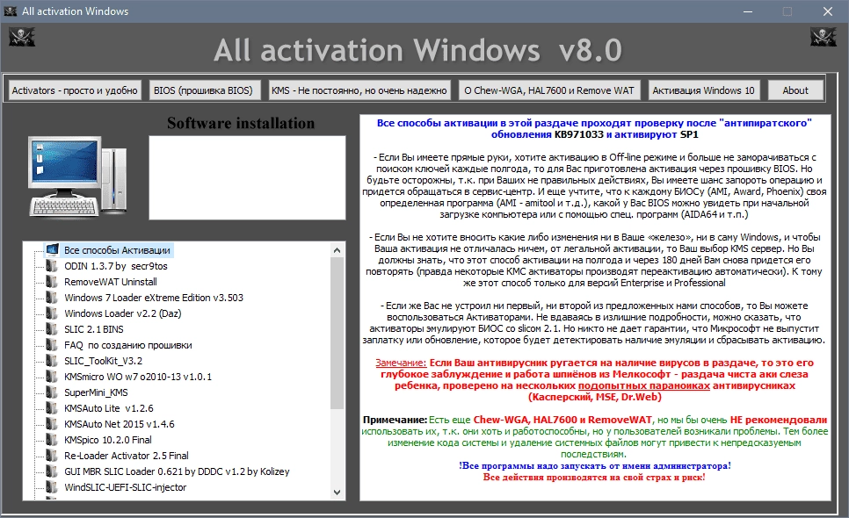Select WindSLIC-UEFI-SLIC-injector entry
Image resolution: width=849 pixels, height=518 pixels.
[x=125, y=487]
